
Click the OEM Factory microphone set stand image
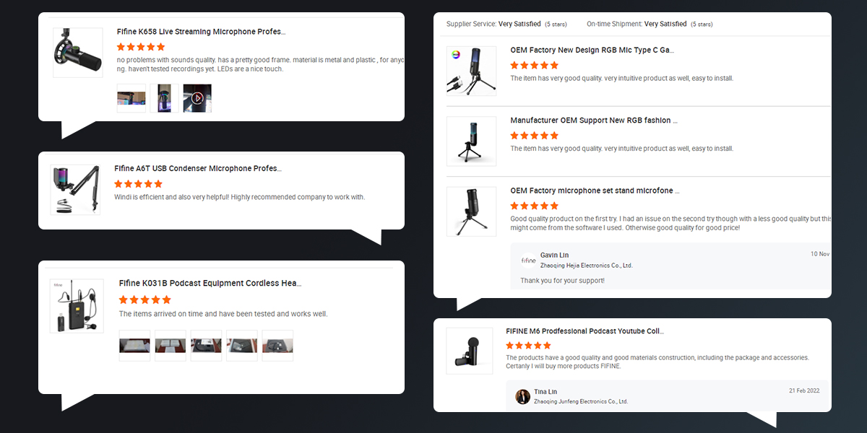point(471,211)
